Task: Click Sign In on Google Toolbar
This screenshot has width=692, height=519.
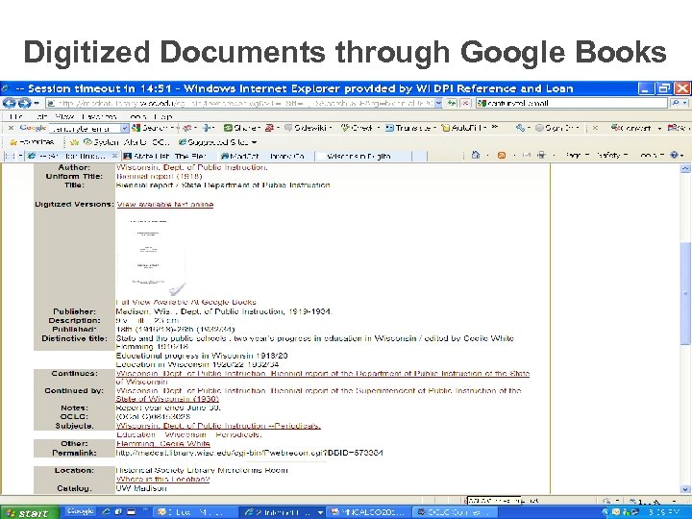Action: pyautogui.click(x=556, y=128)
